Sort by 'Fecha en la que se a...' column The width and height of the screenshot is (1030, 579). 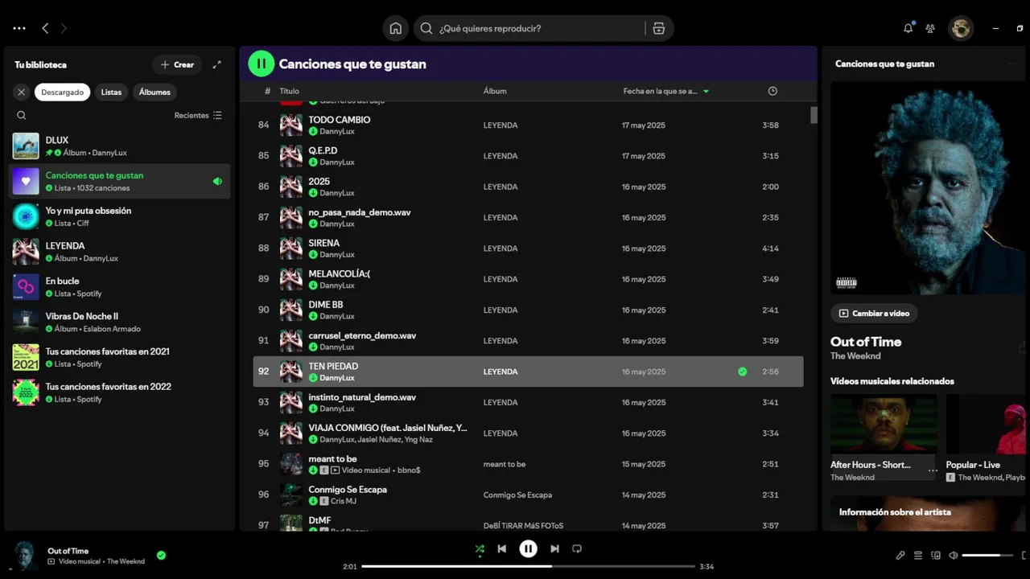(x=665, y=91)
